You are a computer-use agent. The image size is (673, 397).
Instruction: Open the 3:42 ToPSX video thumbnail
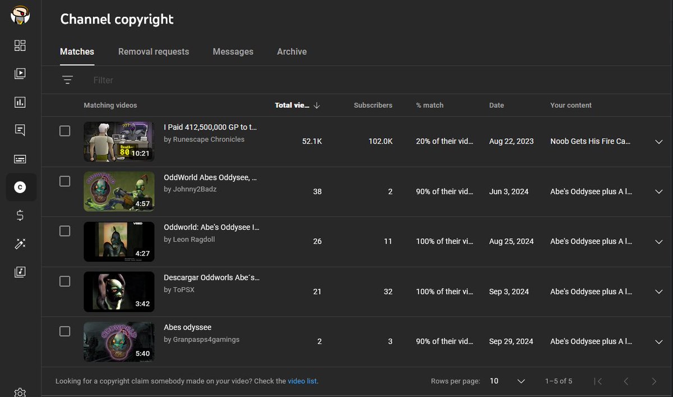pyautogui.click(x=119, y=291)
